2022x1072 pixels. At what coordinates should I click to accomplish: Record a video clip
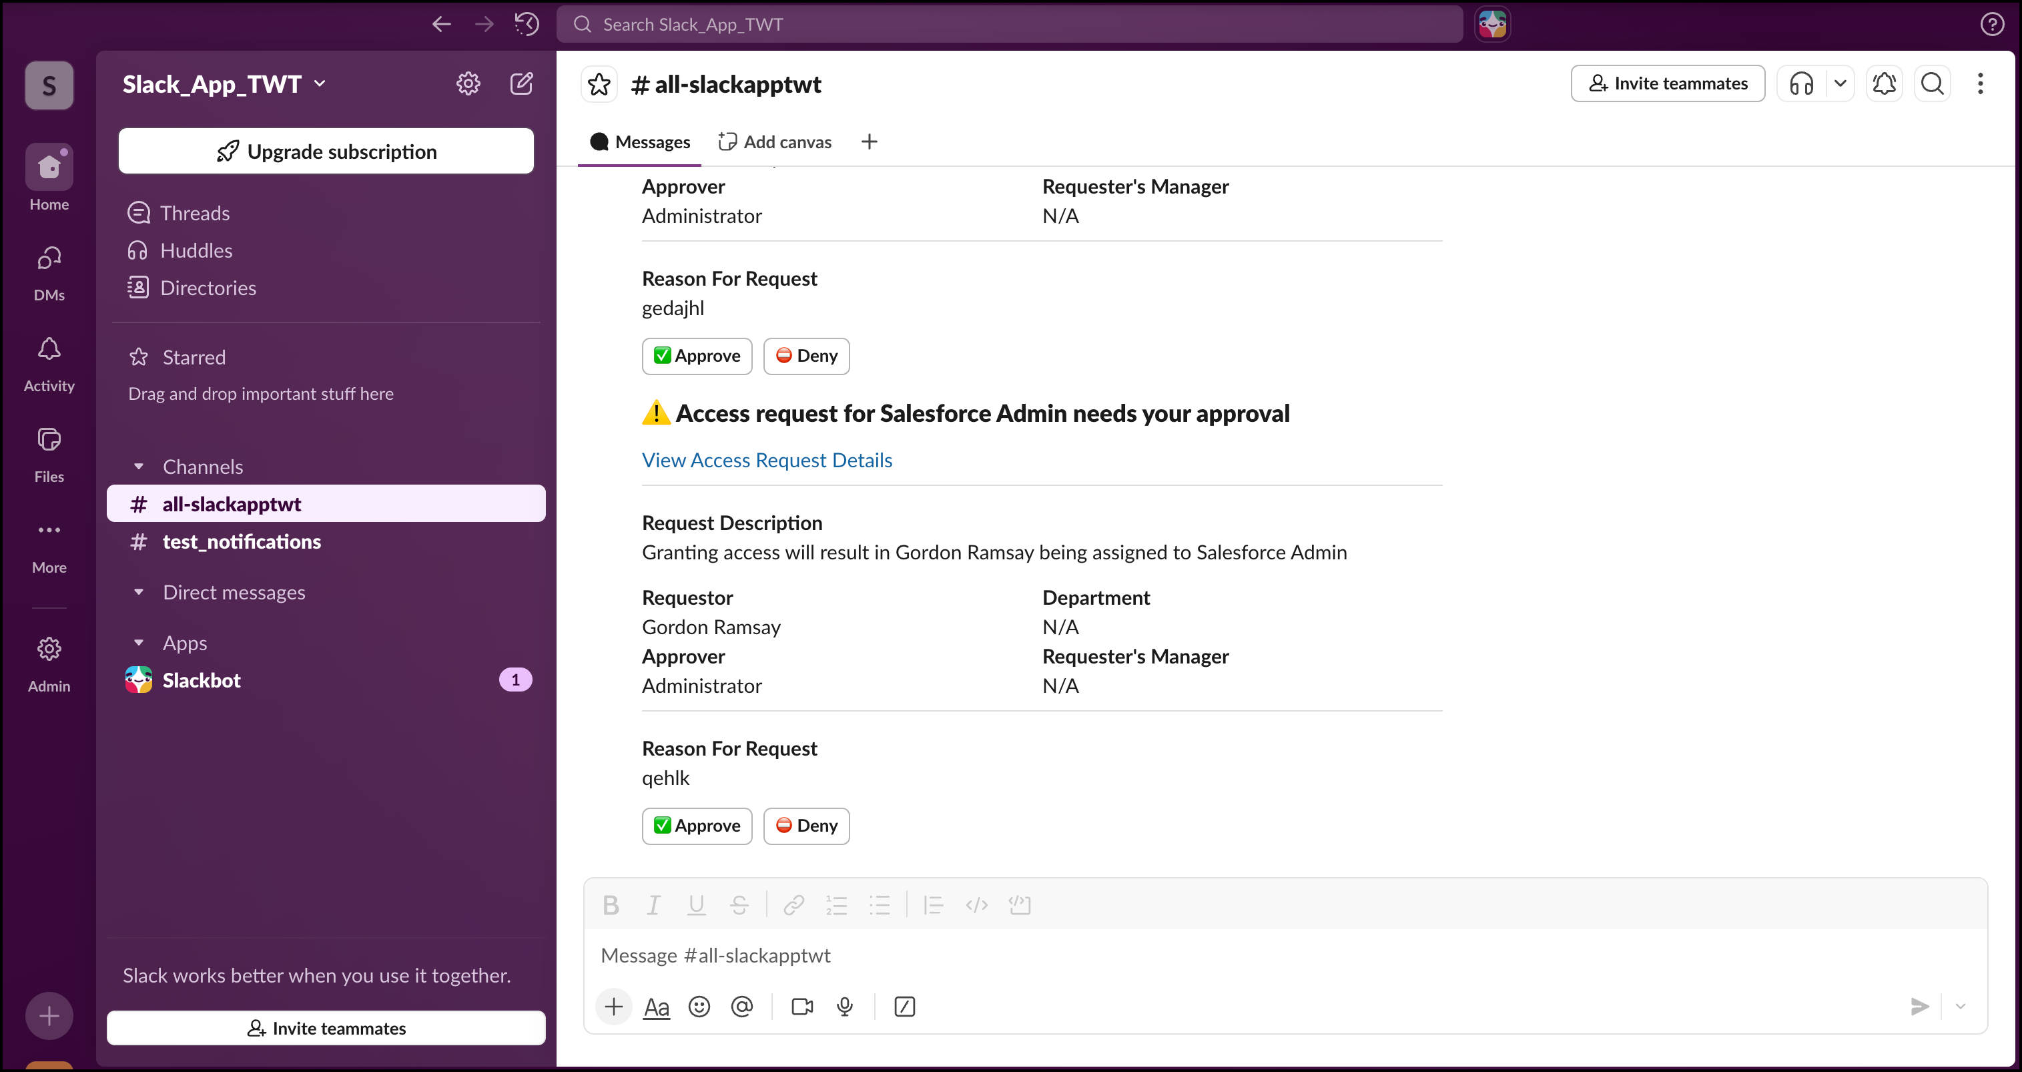pos(802,1006)
